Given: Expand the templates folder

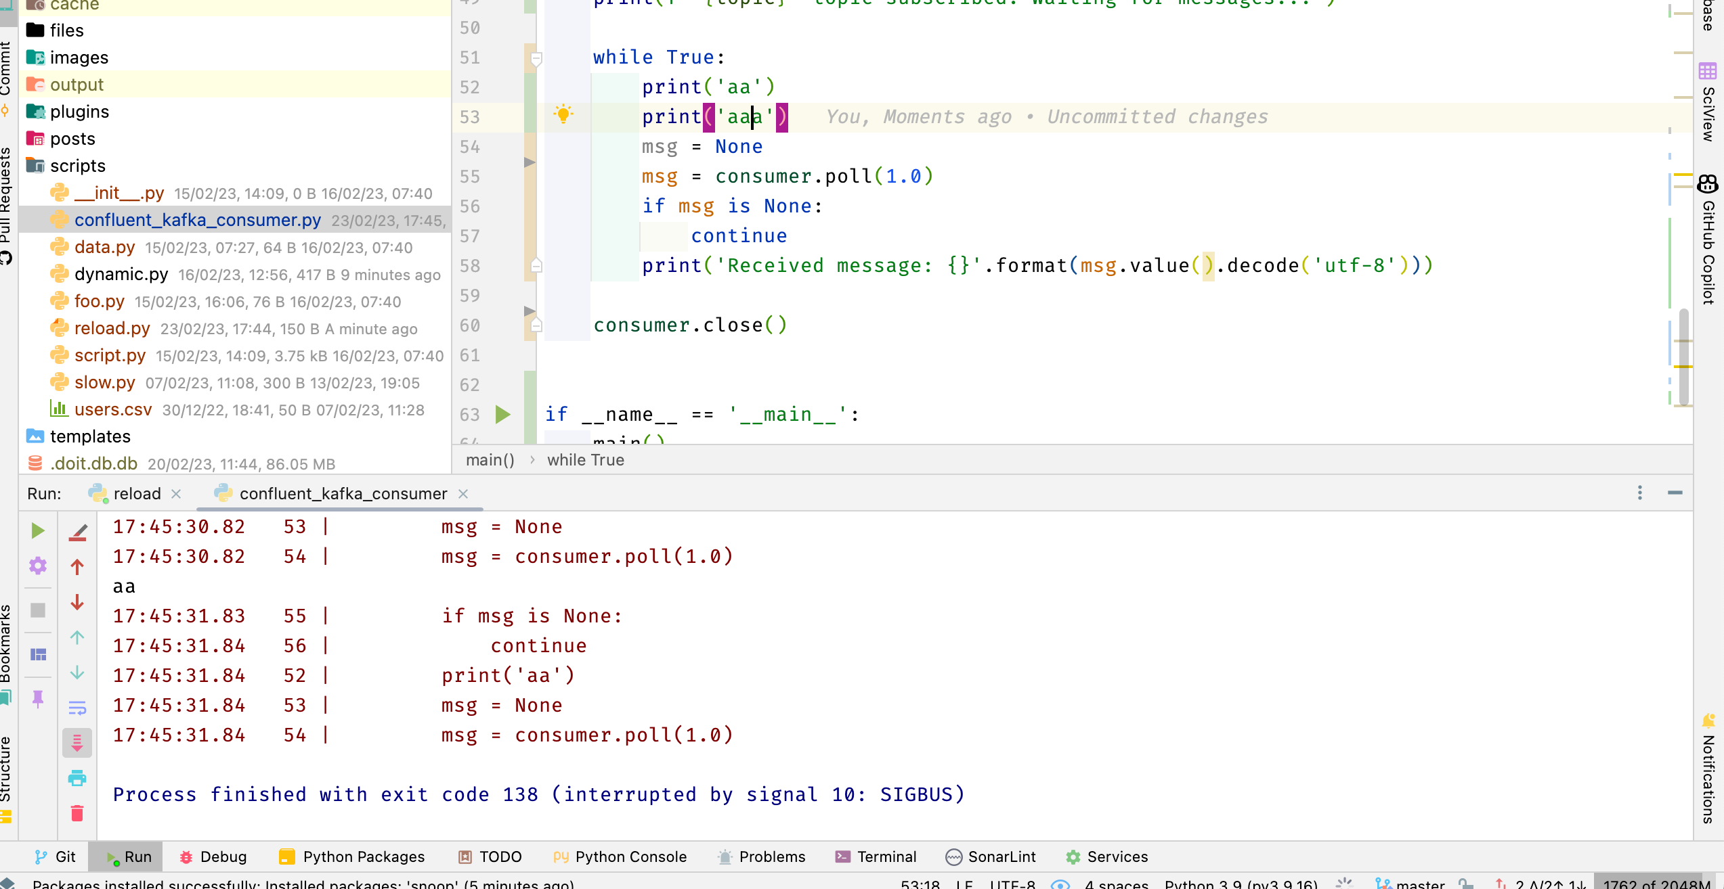Looking at the screenshot, I should (x=91, y=436).
